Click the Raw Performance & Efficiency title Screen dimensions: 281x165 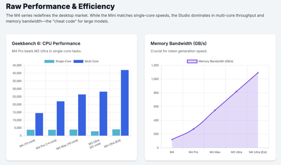coord(61,6)
